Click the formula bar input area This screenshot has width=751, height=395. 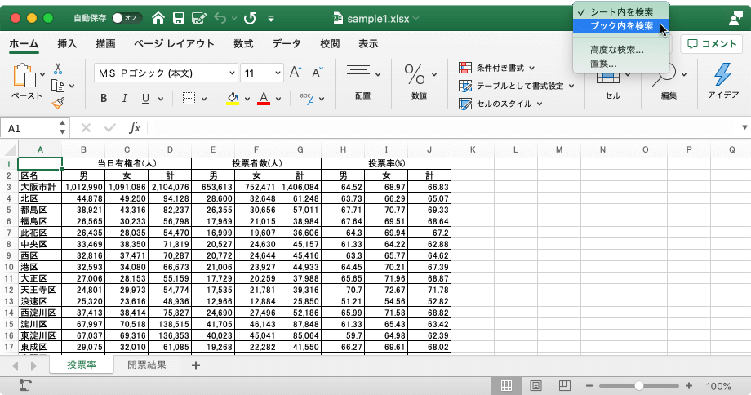coord(443,128)
